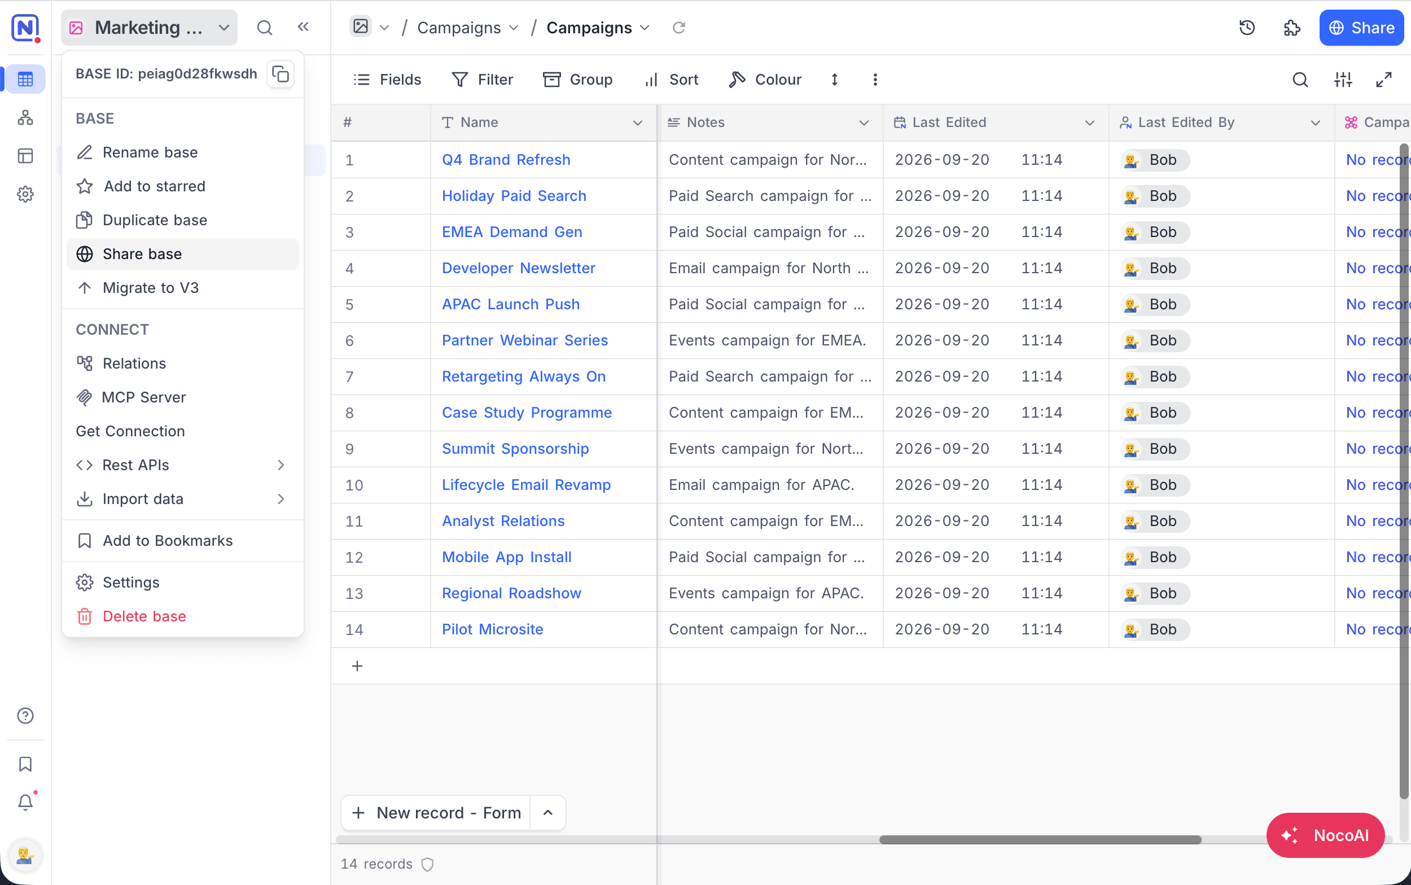This screenshot has height=885, width=1411.
Task: Expand the Marketing base dropdown
Action: pos(149,28)
